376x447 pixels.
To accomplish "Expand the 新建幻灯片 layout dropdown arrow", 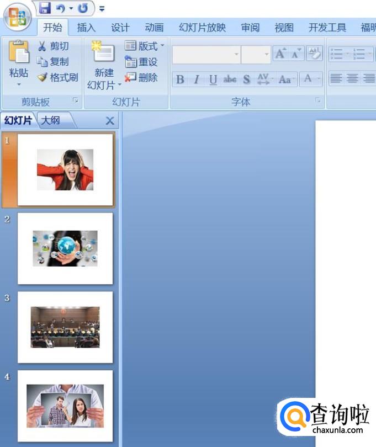I will (119, 84).
